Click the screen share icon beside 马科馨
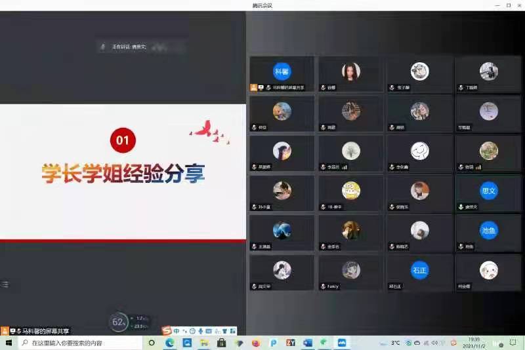 pyautogui.click(x=261, y=87)
